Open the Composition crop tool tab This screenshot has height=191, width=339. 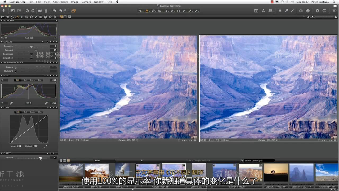pyautogui.click(x=26, y=17)
